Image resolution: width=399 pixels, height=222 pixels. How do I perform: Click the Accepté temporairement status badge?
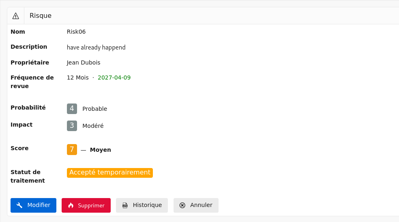pos(109,172)
